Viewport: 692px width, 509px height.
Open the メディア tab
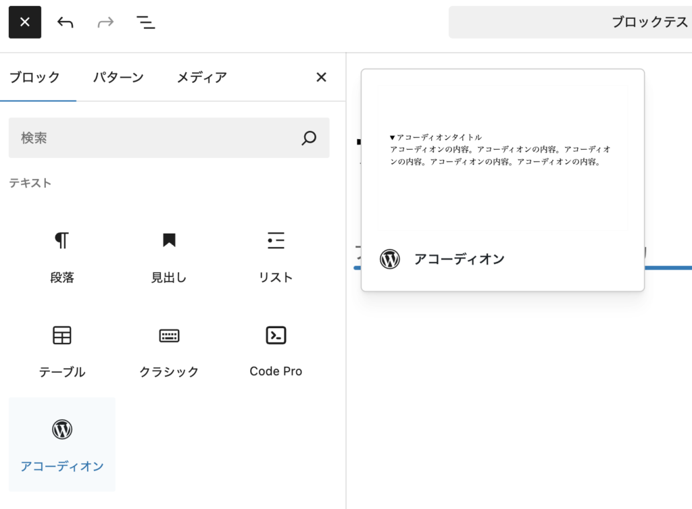tap(201, 78)
